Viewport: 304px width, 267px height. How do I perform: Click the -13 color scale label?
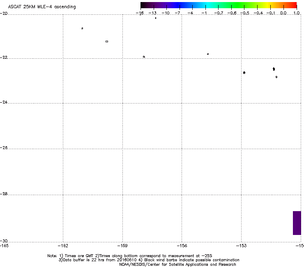pos(152,13)
